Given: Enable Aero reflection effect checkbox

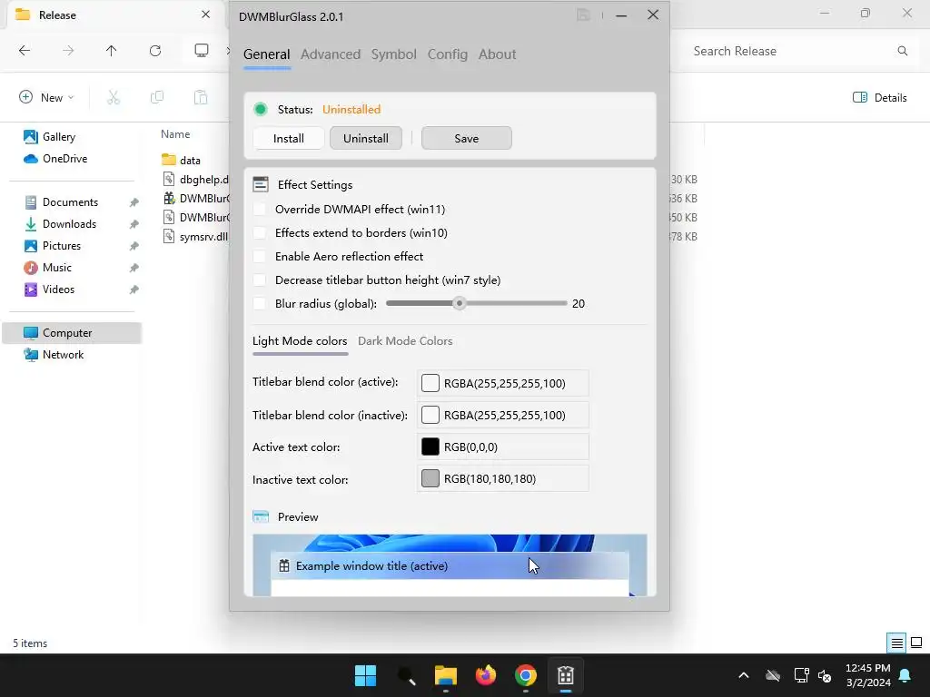Looking at the screenshot, I should 259,257.
